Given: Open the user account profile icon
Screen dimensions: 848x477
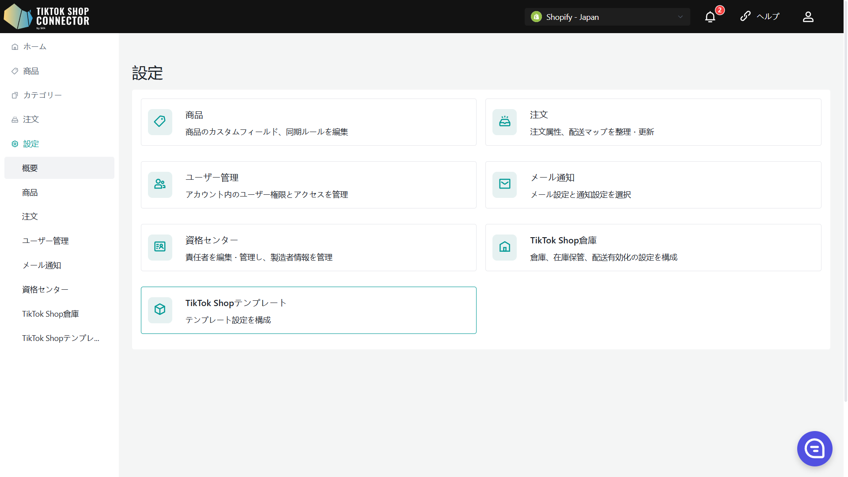Looking at the screenshot, I should [x=808, y=17].
